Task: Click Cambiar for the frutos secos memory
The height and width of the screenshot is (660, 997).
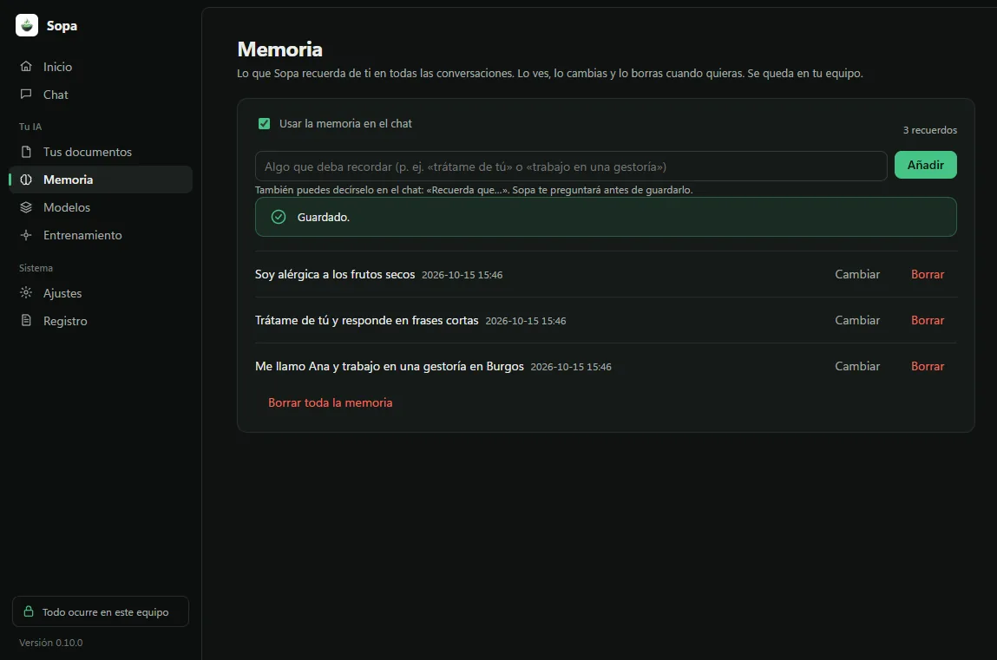Action: pyautogui.click(x=857, y=274)
